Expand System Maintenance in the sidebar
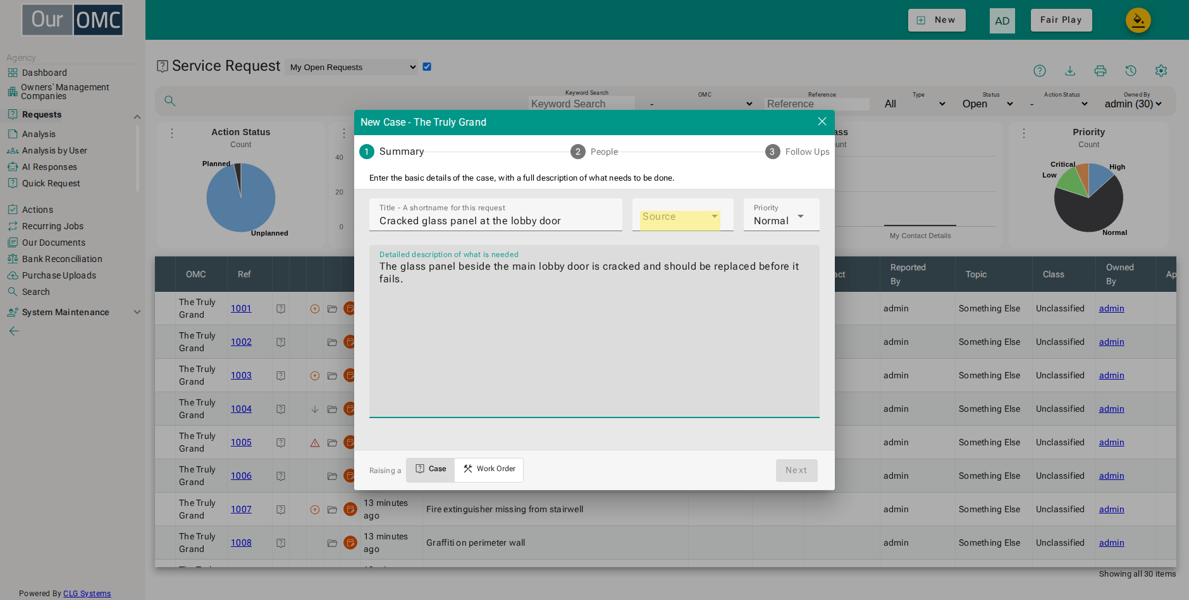 137,312
